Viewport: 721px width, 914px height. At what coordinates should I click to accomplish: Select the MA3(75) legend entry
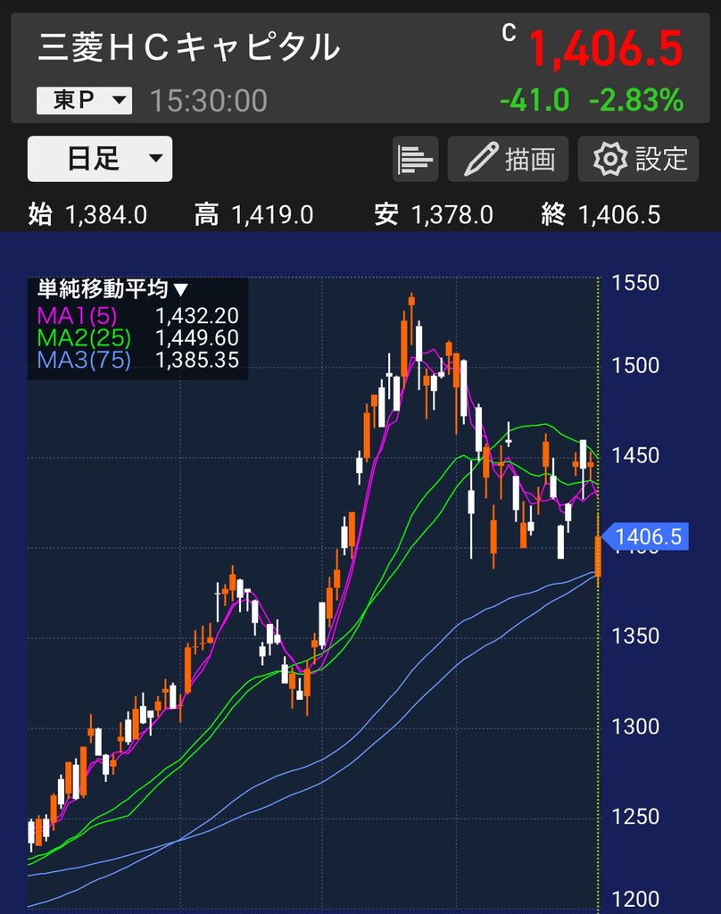(x=84, y=361)
